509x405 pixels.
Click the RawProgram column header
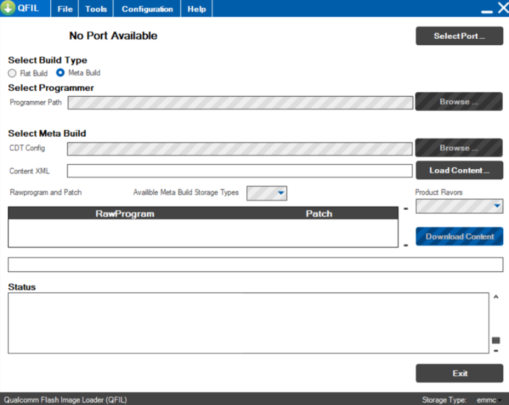click(x=125, y=214)
